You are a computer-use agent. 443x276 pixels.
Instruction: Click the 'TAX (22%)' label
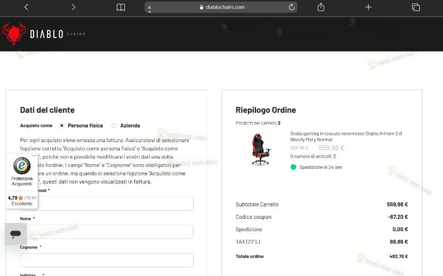248,242
